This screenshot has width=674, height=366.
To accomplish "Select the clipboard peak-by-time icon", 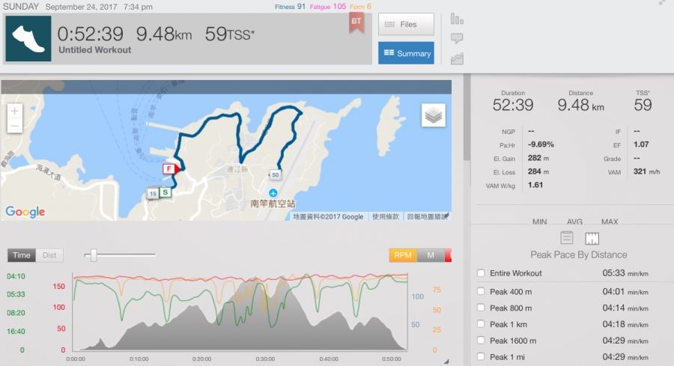I will 567,238.
